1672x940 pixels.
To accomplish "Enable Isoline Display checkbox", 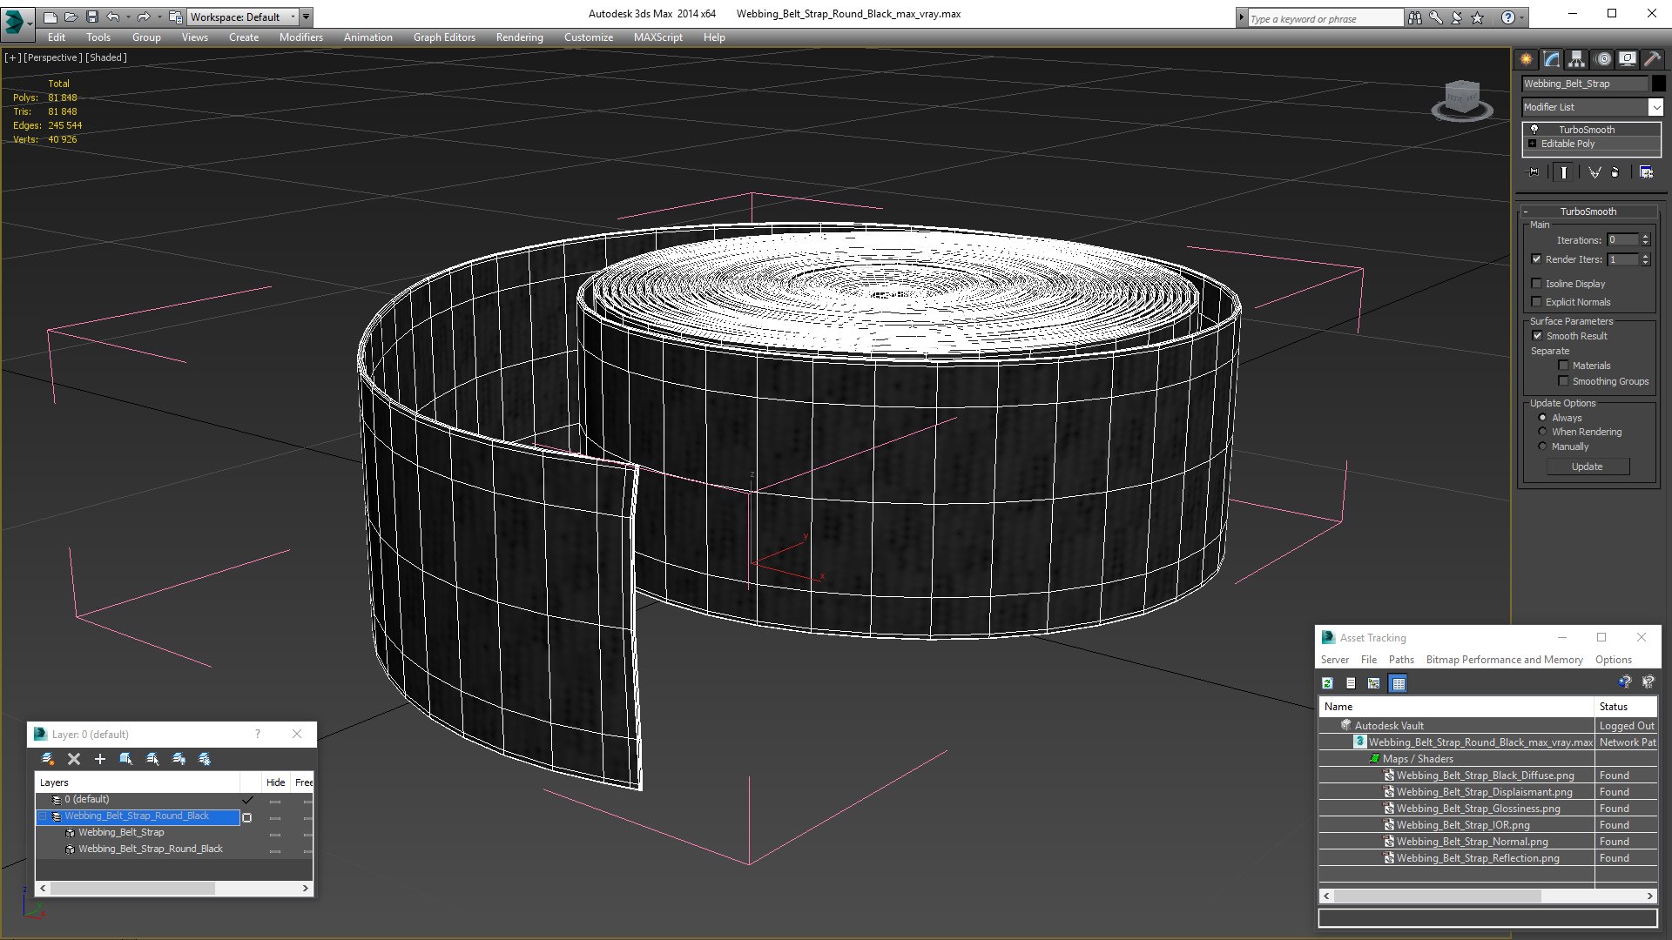I will (1536, 284).
